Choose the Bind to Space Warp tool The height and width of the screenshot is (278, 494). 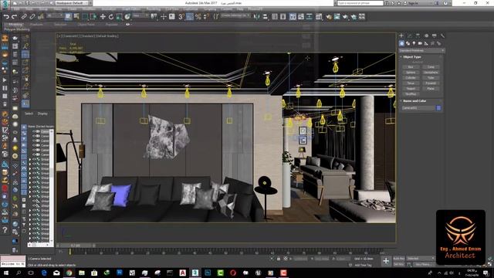[41, 17]
